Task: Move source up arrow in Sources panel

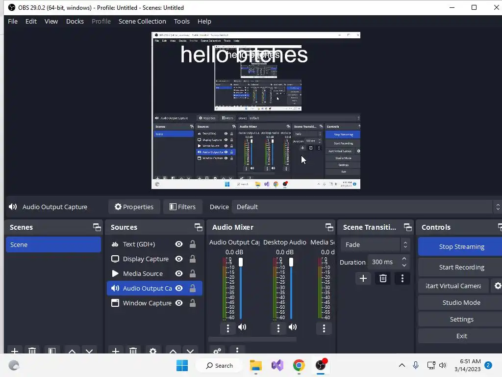Action: point(173,350)
